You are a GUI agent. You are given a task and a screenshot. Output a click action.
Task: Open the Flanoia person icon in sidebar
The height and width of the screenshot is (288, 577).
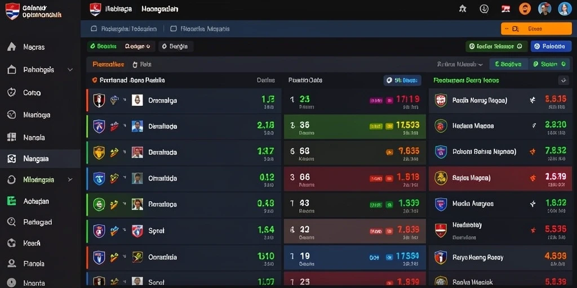[11, 263]
